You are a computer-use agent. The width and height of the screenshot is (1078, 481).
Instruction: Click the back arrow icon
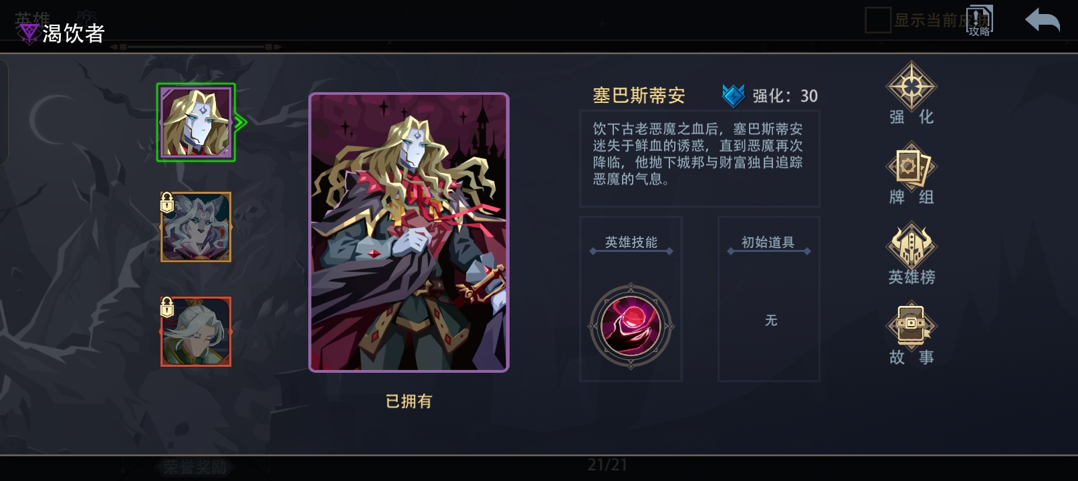tap(1042, 21)
